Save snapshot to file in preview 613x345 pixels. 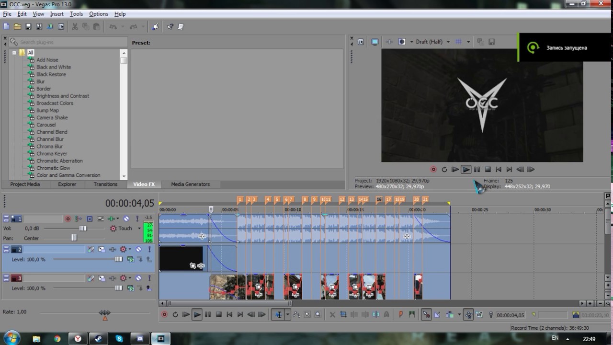(491, 42)
